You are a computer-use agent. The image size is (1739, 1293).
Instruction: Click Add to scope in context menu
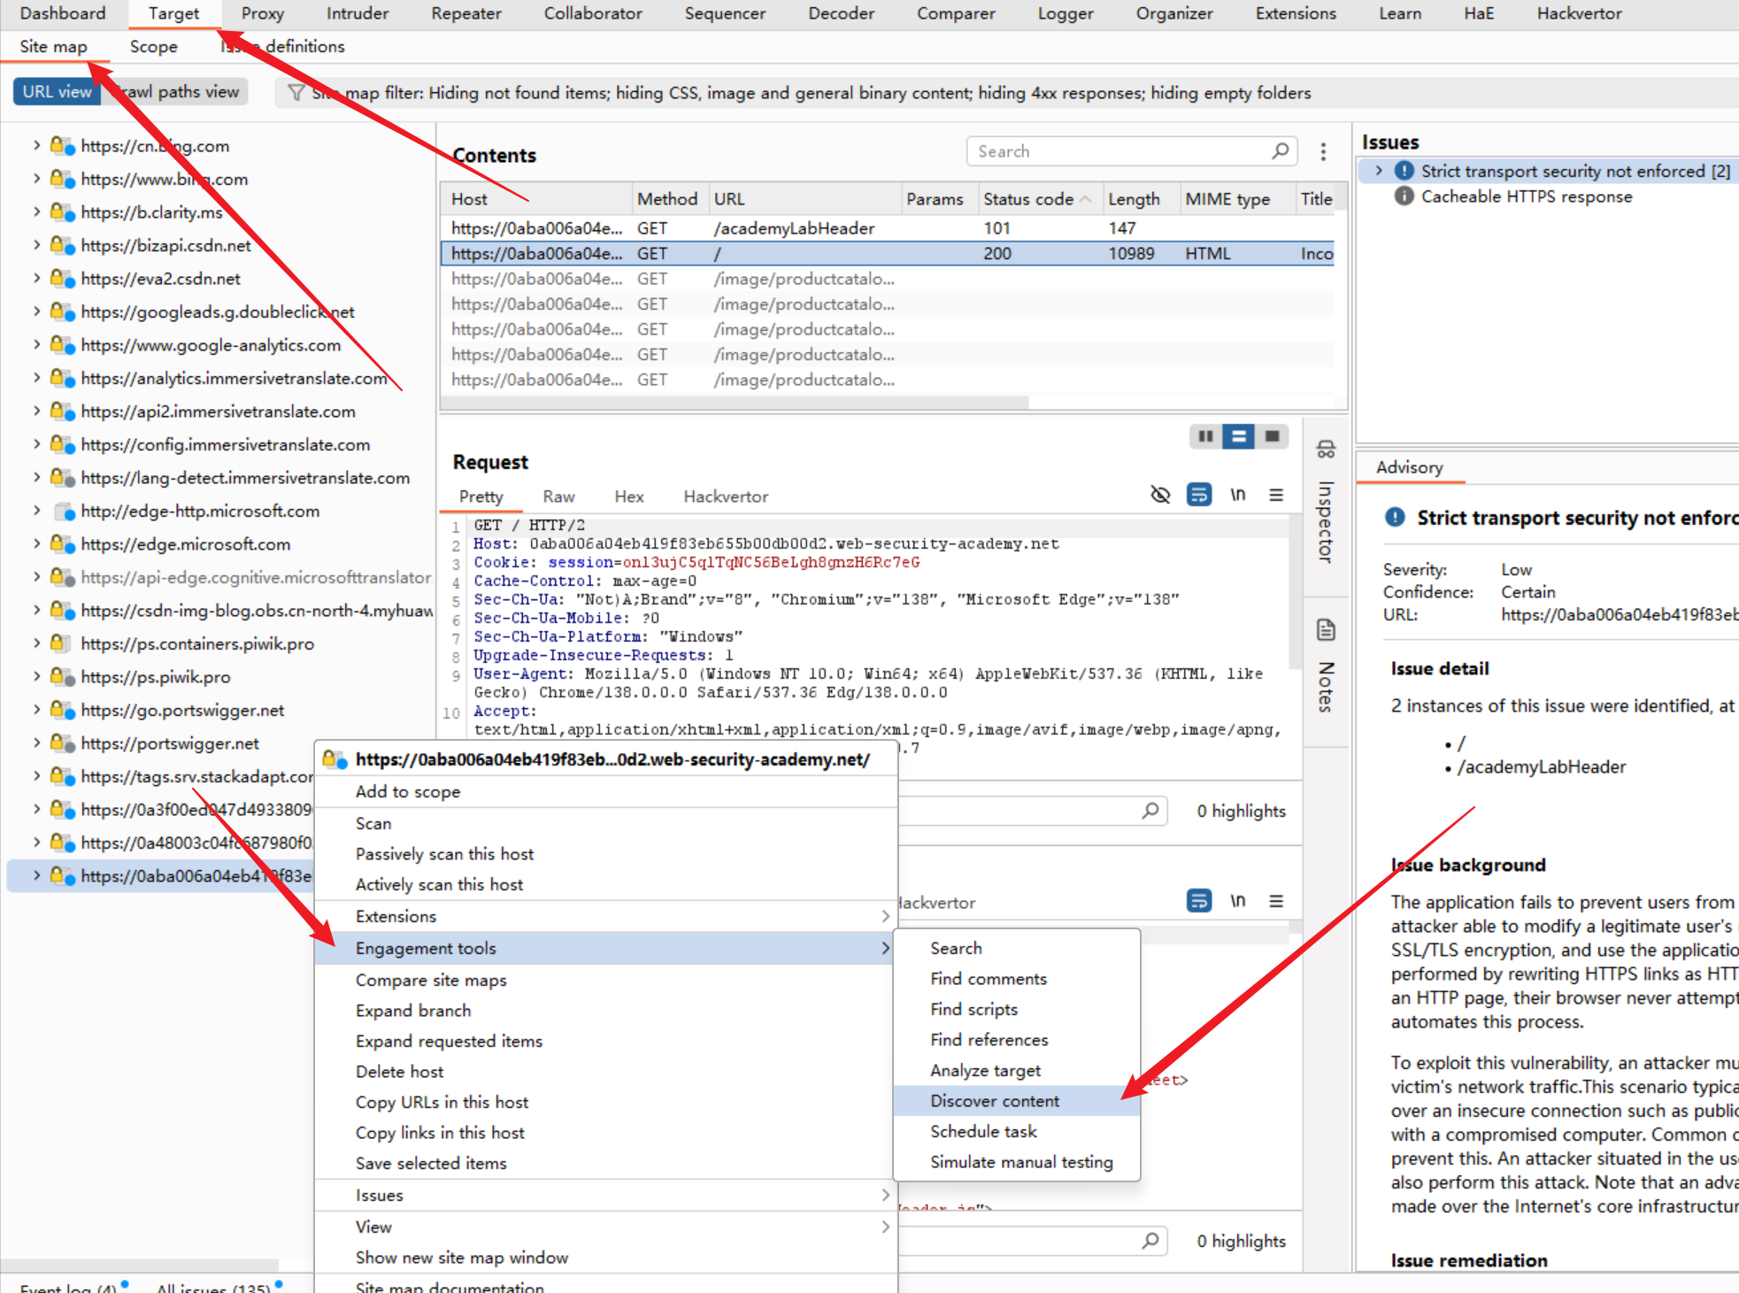[x=408, y=791]
